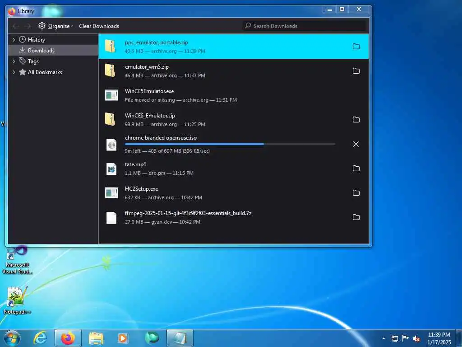This screenshot has width=462, height=347.
Task: Click the zip icon of emulator_wm5.zip
Action: [x=110, y=71]
